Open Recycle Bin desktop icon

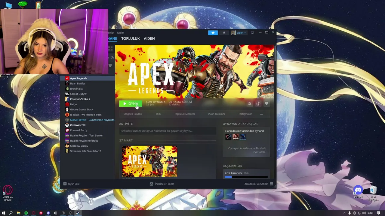pos(373,194)
